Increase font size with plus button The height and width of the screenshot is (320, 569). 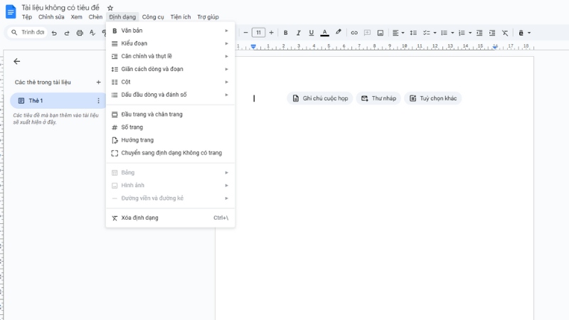(271, 33)
